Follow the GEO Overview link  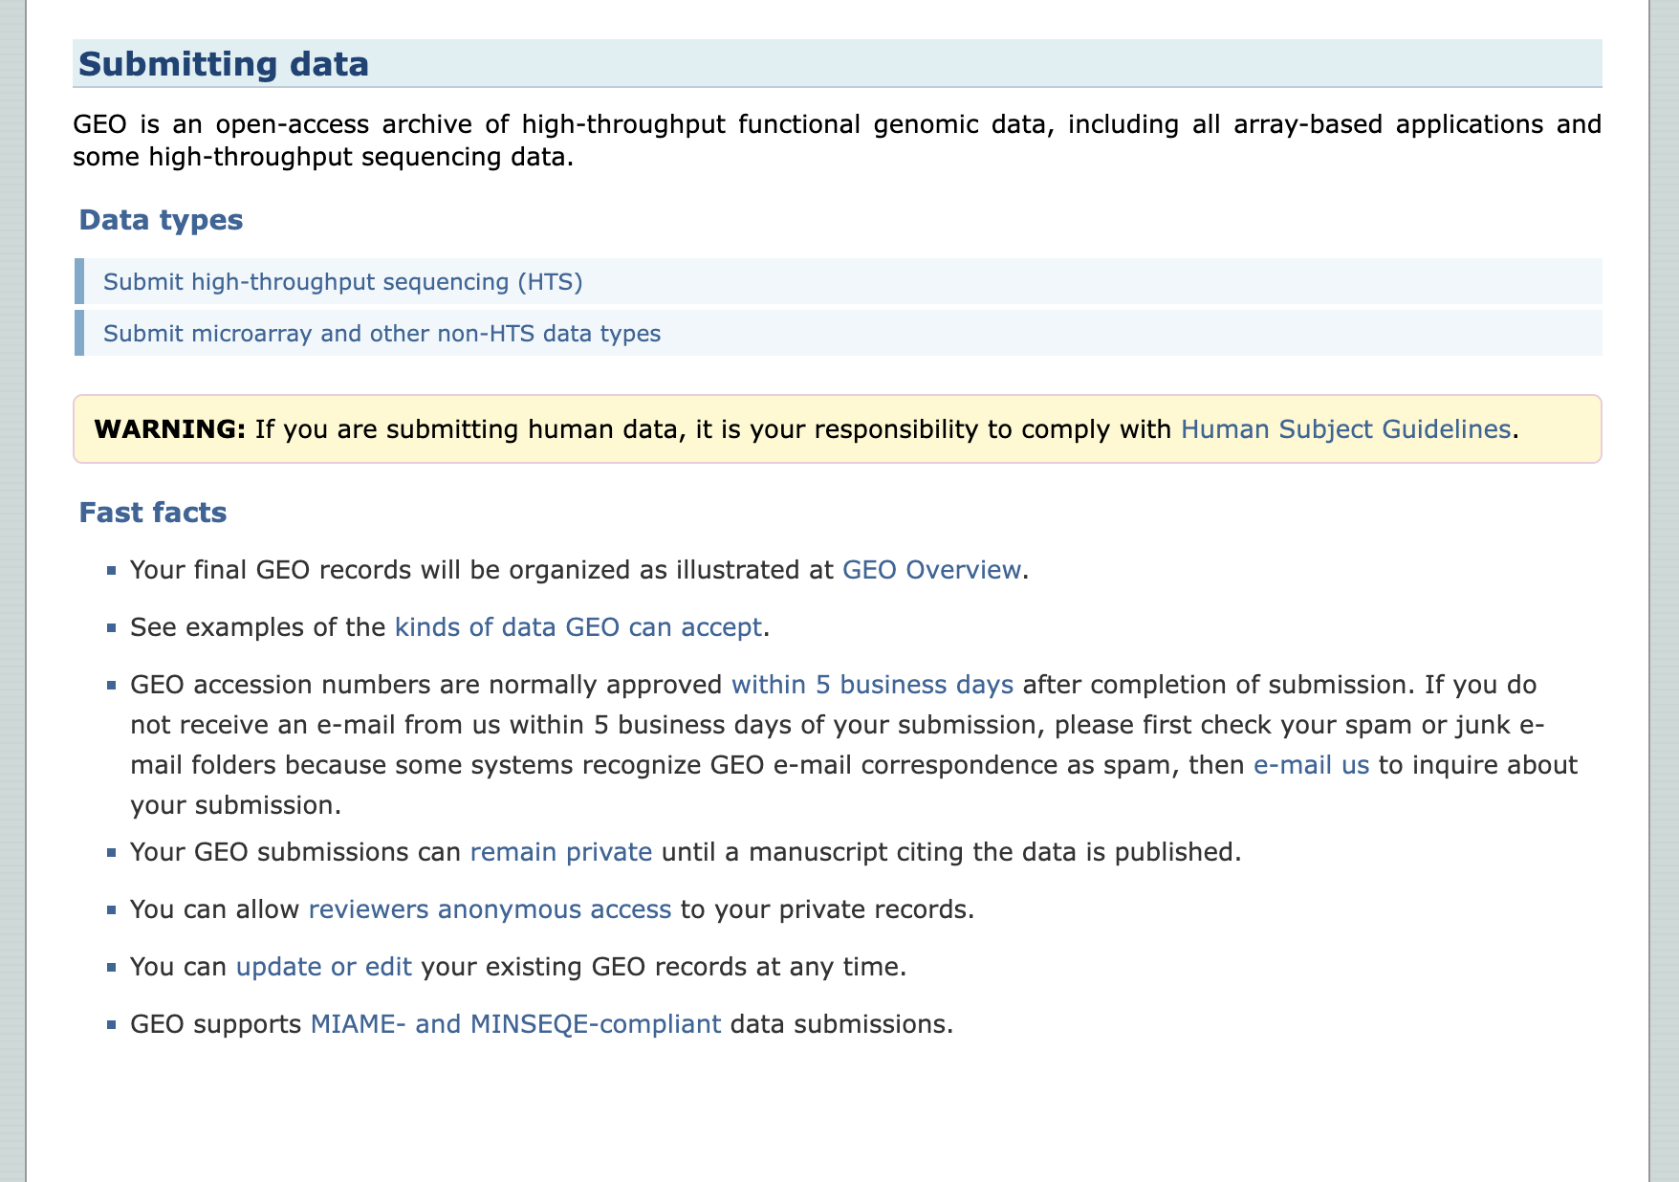pos(931,570)
